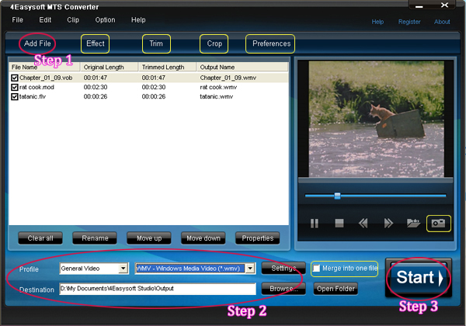Minimize the MTS Converter window
This screenshot has width=466, height=326.
[419, 6]
